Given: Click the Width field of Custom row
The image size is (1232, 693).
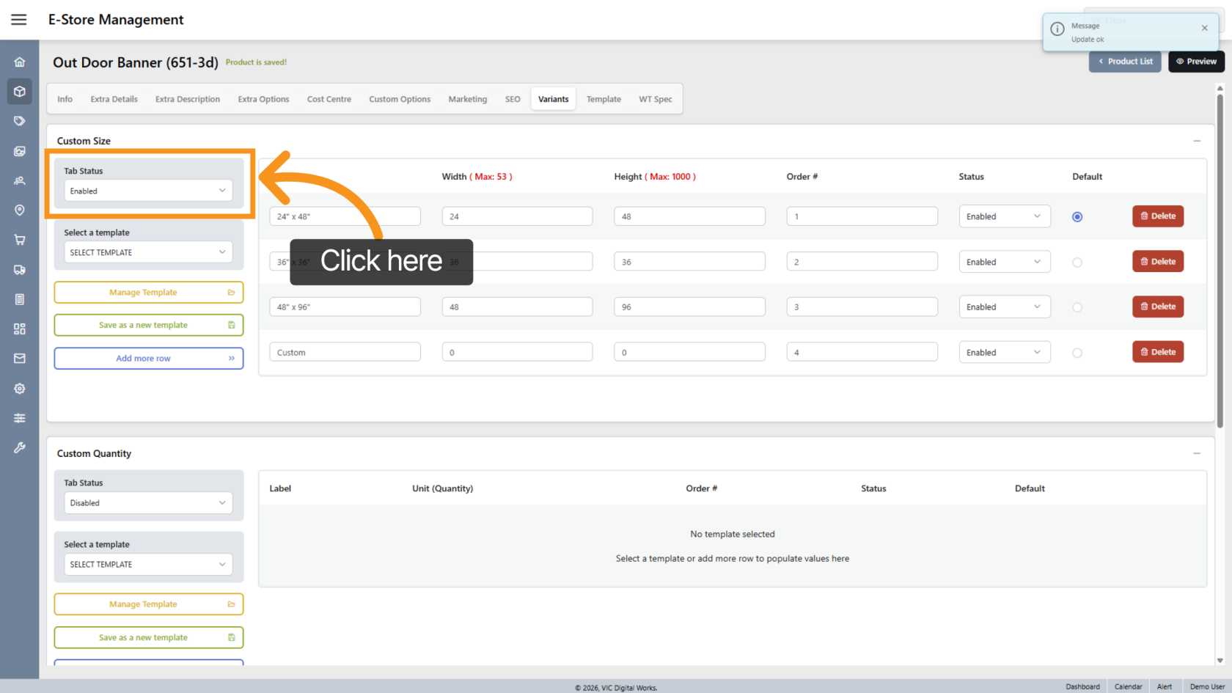Looking at the screenshot, I should (517, 353).
